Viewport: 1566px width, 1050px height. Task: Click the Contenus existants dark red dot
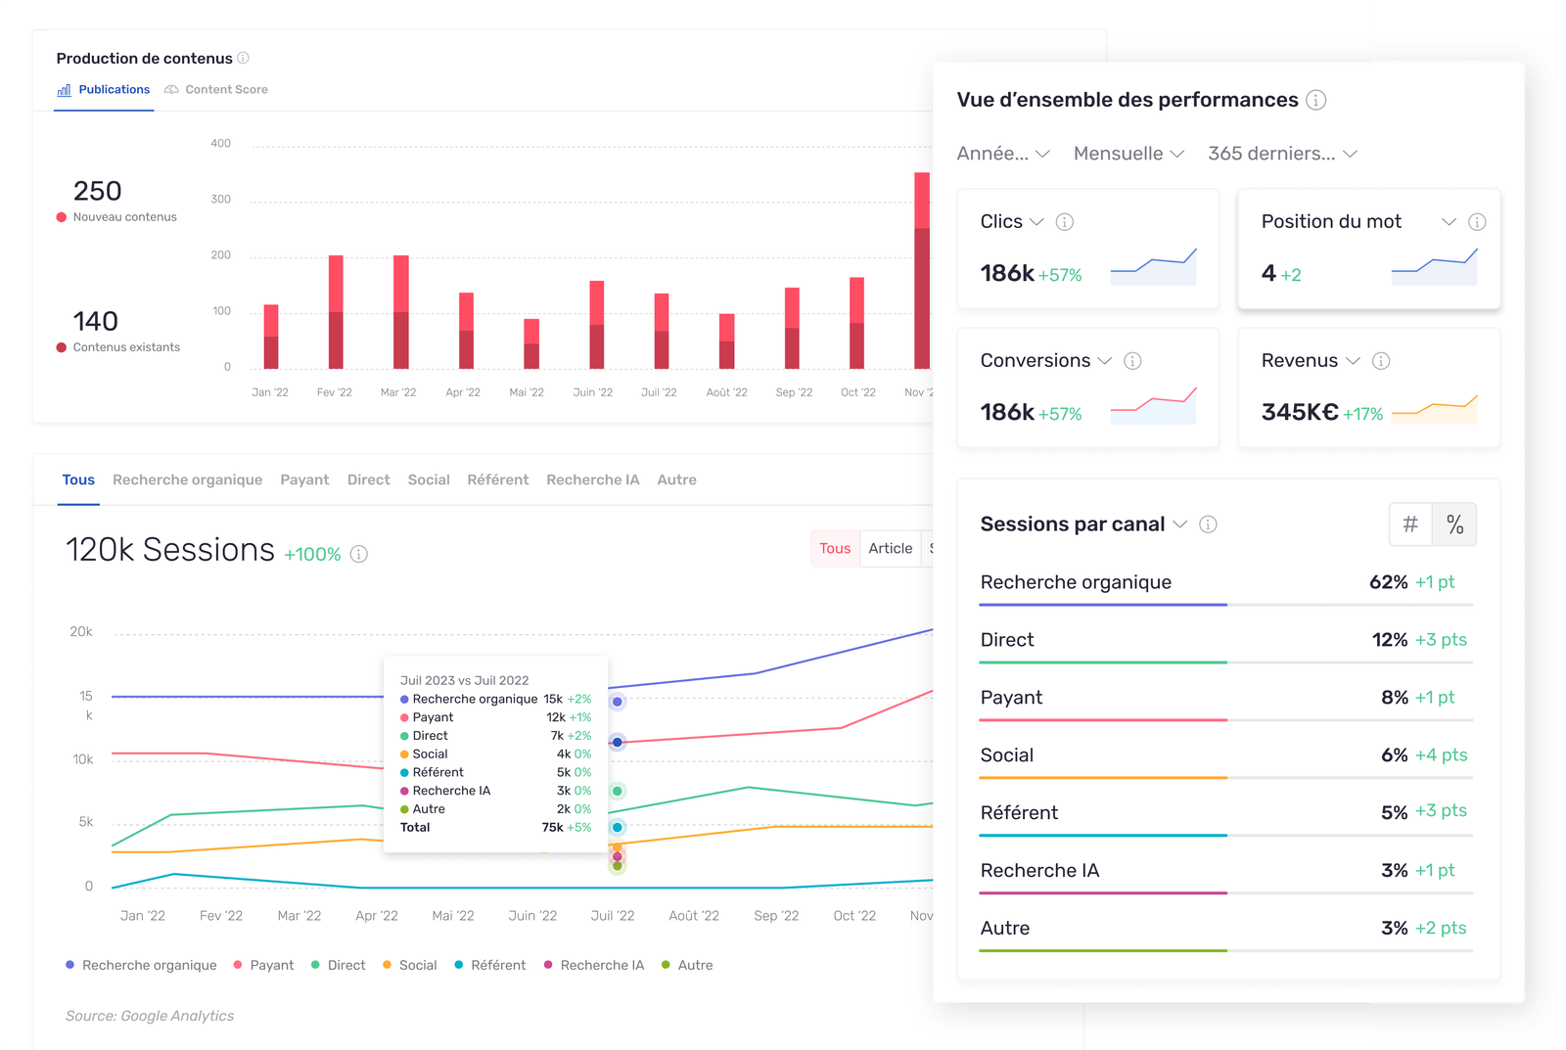tap(62, 347)
